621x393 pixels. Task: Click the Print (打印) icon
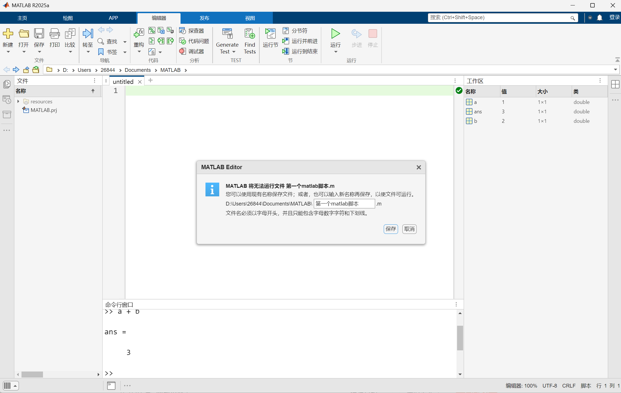click(54, 34)
